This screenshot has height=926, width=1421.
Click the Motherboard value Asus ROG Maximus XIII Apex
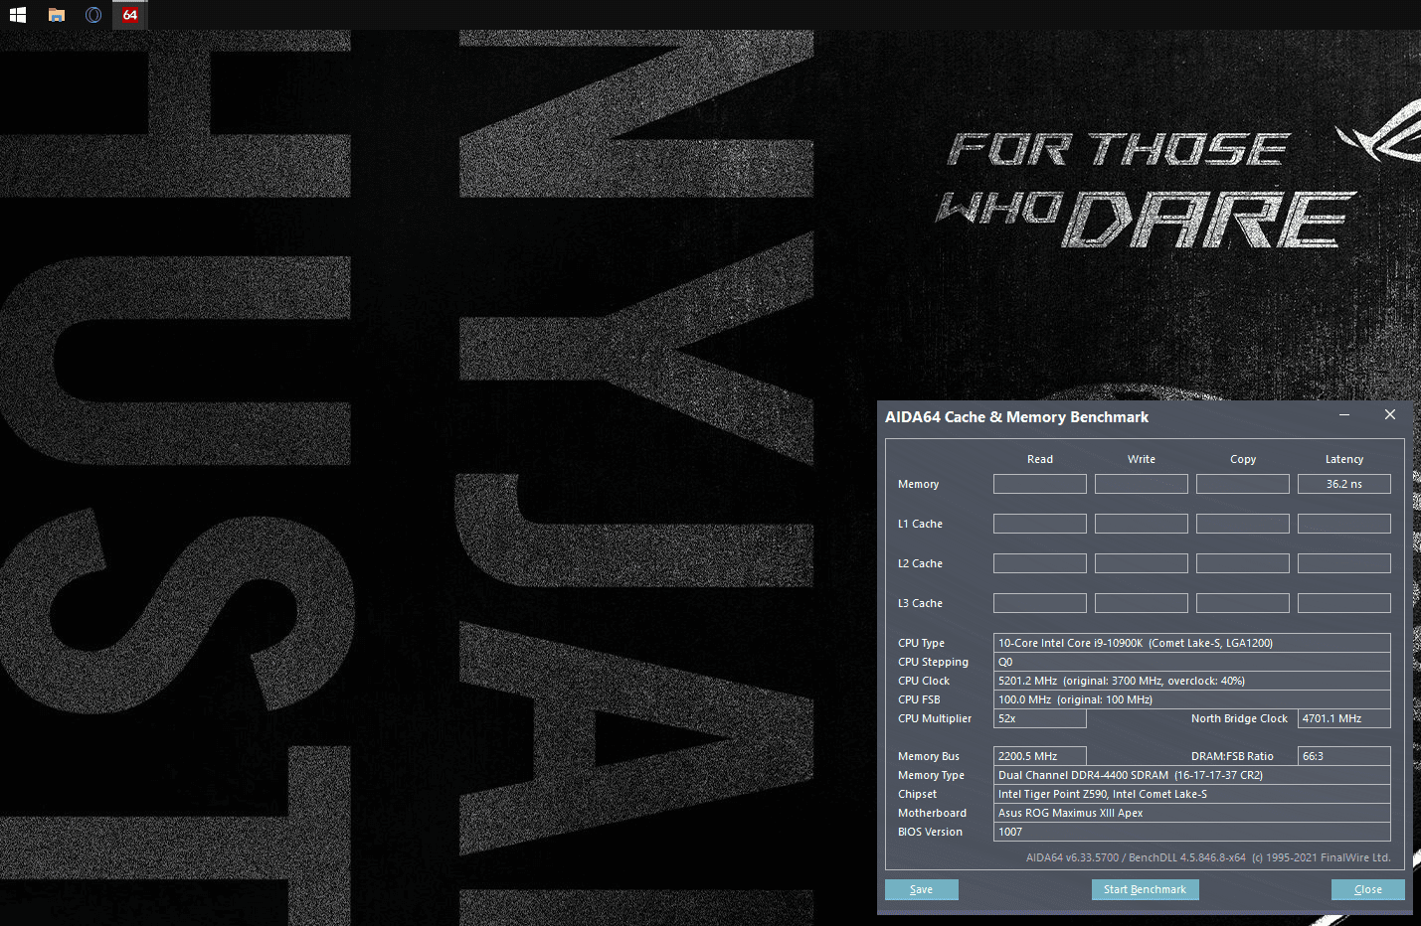[1192, 813]
